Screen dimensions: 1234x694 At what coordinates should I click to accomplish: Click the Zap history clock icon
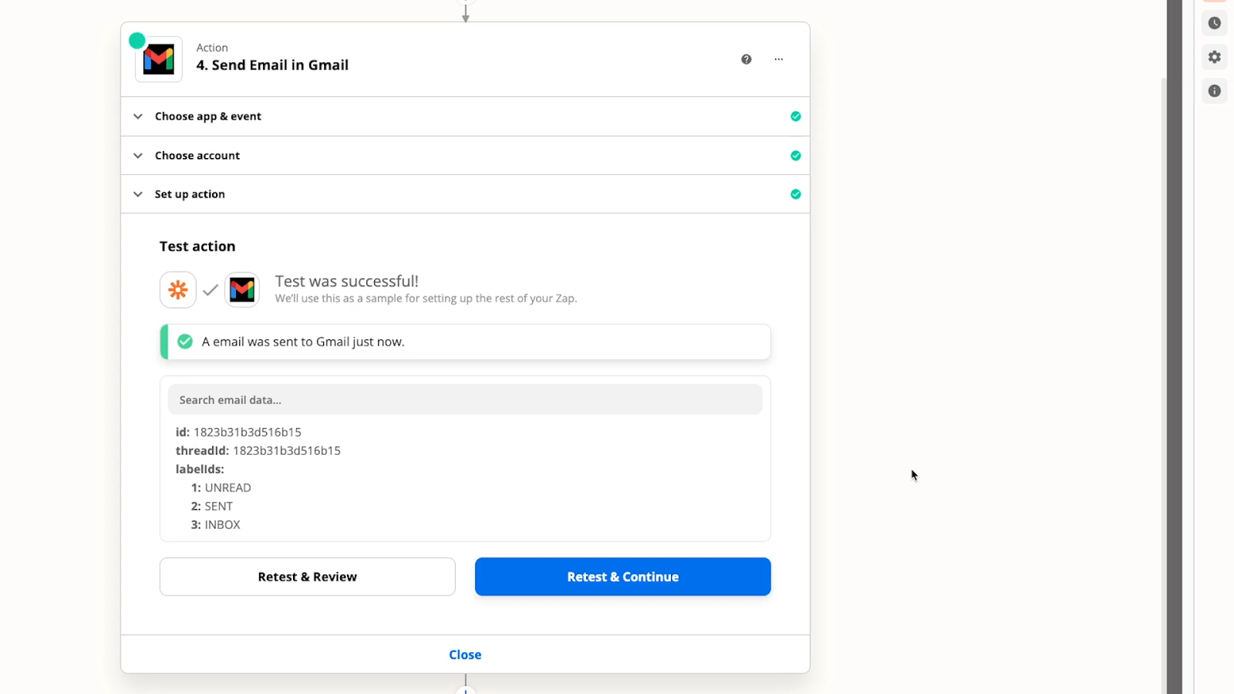pyautogui.click(x=1215, y=23)
